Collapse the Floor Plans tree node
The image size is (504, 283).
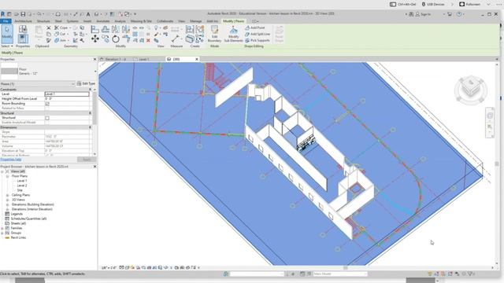click(7, 176)
